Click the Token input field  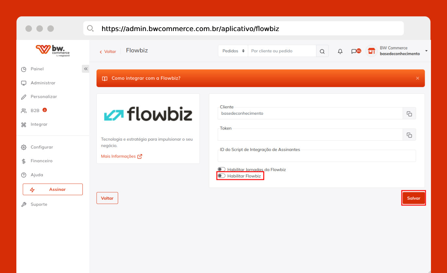tap(310, 135)
